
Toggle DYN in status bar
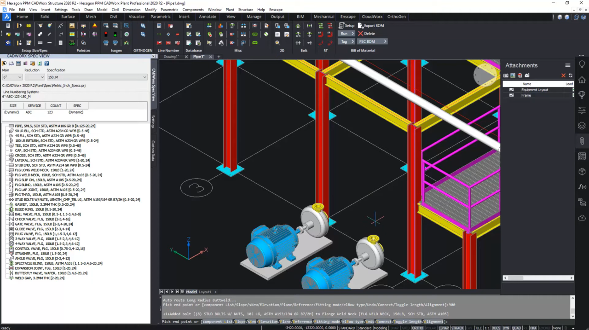(x=505, y=328)
